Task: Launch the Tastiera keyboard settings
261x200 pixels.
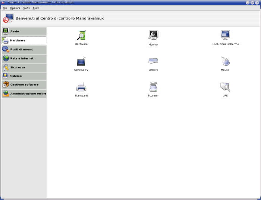Action: point(153,61)
